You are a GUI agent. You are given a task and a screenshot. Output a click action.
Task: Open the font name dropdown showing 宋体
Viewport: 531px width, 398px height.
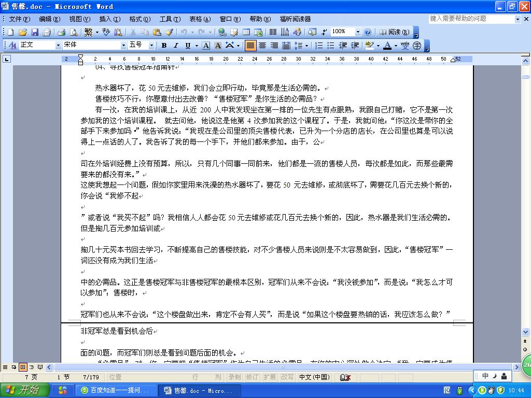pyautogui.click(x=123, y=46)
